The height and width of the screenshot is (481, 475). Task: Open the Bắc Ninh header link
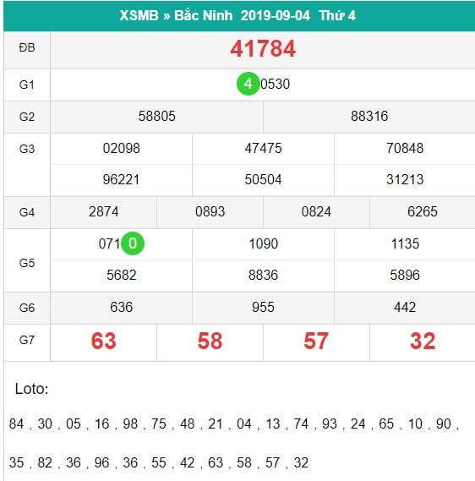204,15
